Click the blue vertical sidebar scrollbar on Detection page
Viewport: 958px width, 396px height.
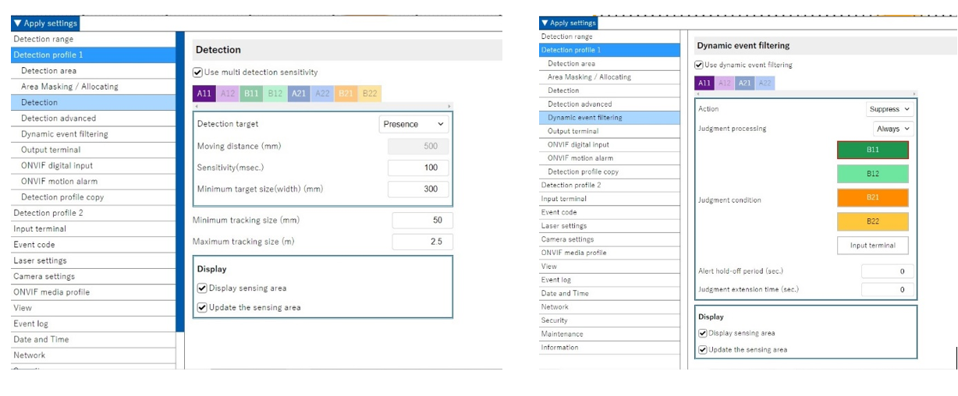pos(180,181)
